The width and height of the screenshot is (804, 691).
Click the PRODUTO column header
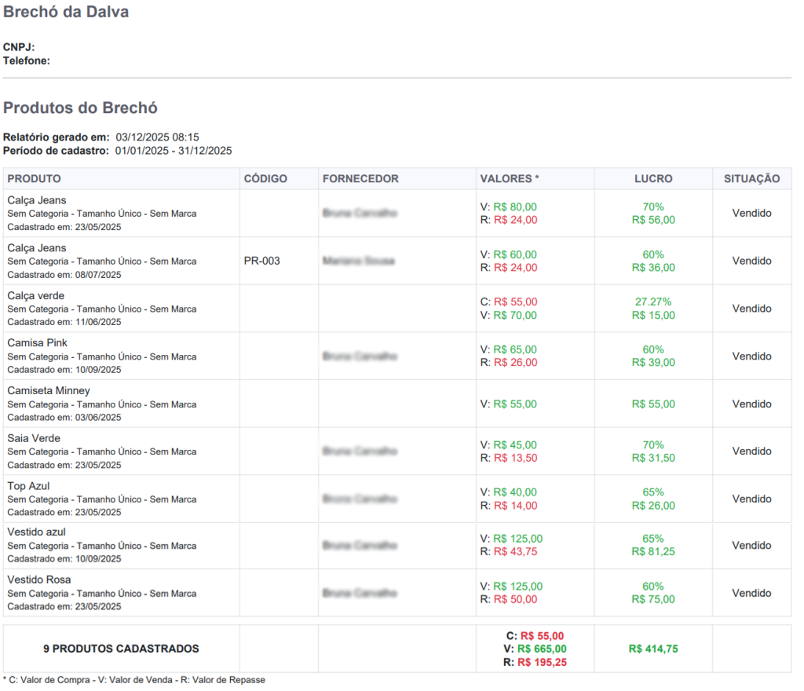(34, 179)
